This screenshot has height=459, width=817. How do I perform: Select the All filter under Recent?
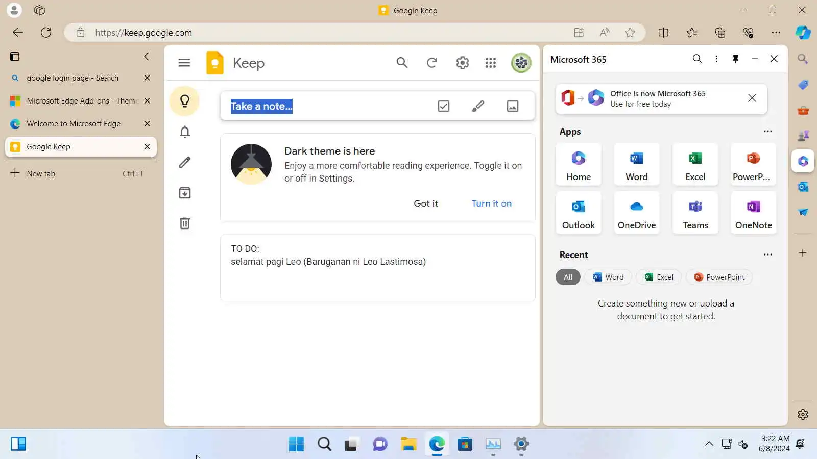568,277
